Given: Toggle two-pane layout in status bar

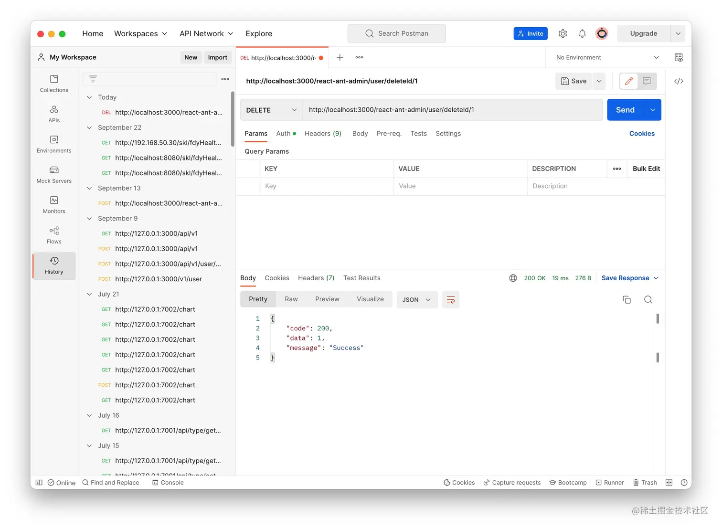Looking at the screenshot, I should 669,483.
